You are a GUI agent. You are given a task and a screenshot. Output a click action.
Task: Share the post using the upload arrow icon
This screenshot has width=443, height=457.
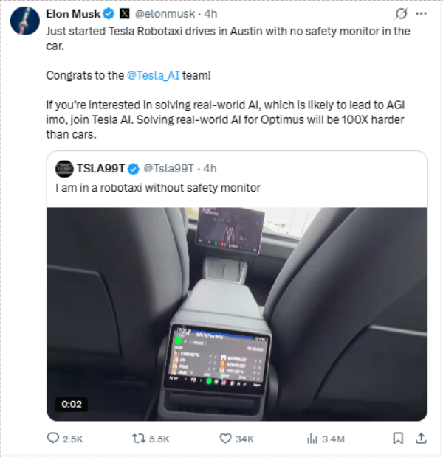click(x=421, y=438)
